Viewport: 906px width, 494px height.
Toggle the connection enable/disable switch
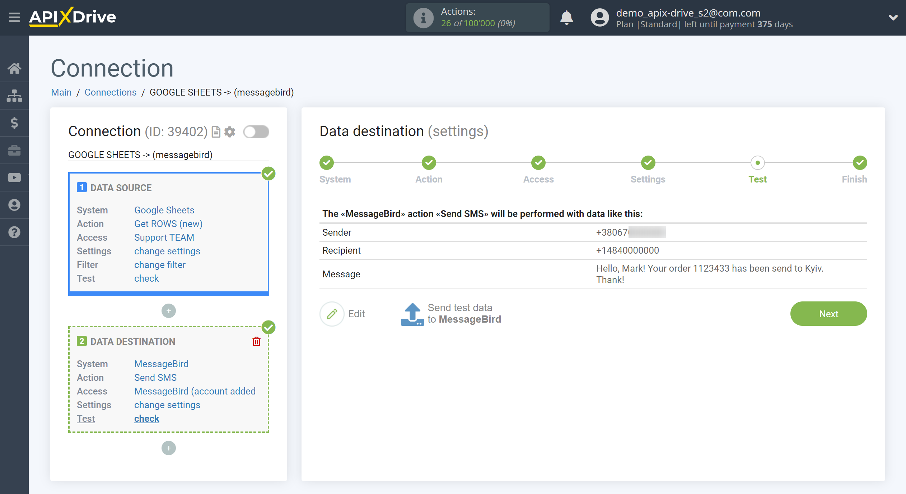click(x=256, y=132)
